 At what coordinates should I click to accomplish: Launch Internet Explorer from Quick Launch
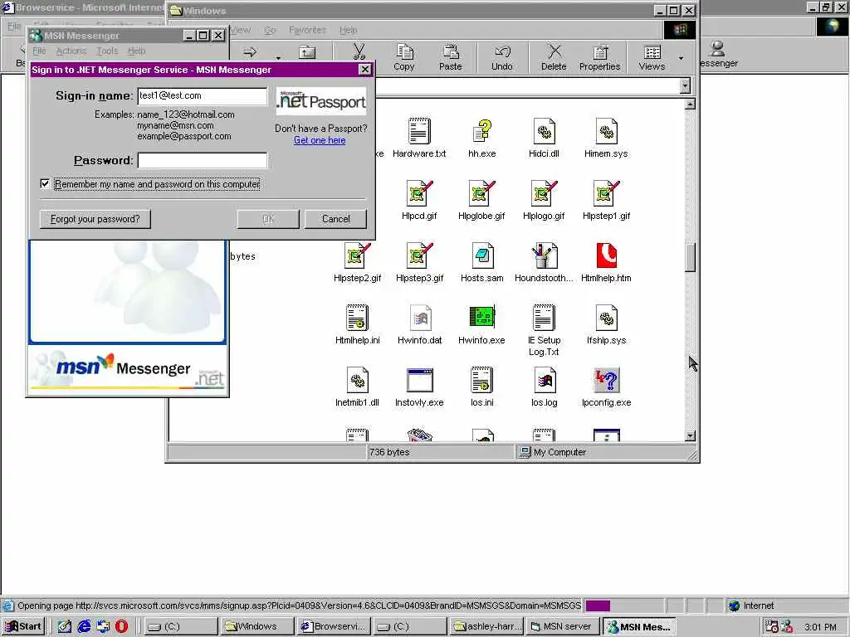[84, 627]
